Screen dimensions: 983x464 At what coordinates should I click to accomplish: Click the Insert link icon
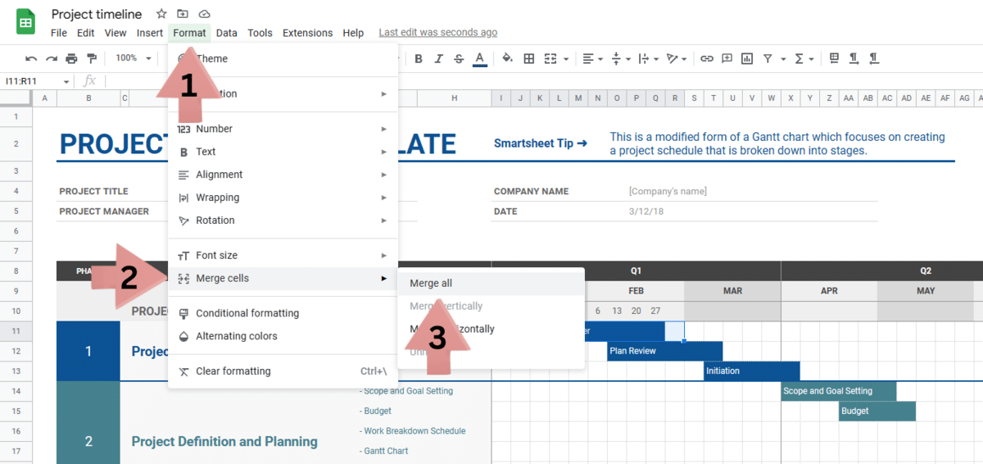click(x=706, y=58)
